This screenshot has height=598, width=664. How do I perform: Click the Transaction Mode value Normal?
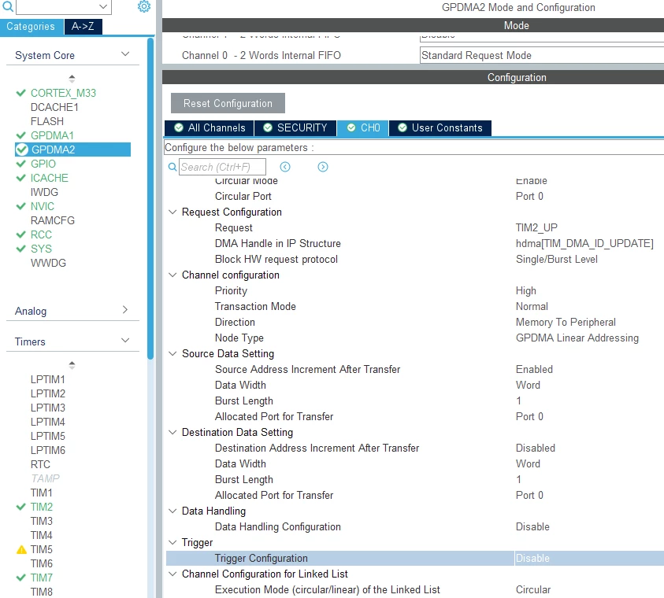(532, 306)
